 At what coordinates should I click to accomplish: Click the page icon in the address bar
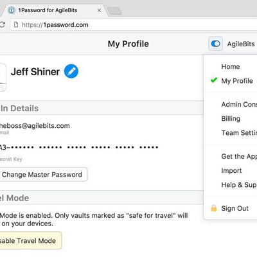pos(16,24)
